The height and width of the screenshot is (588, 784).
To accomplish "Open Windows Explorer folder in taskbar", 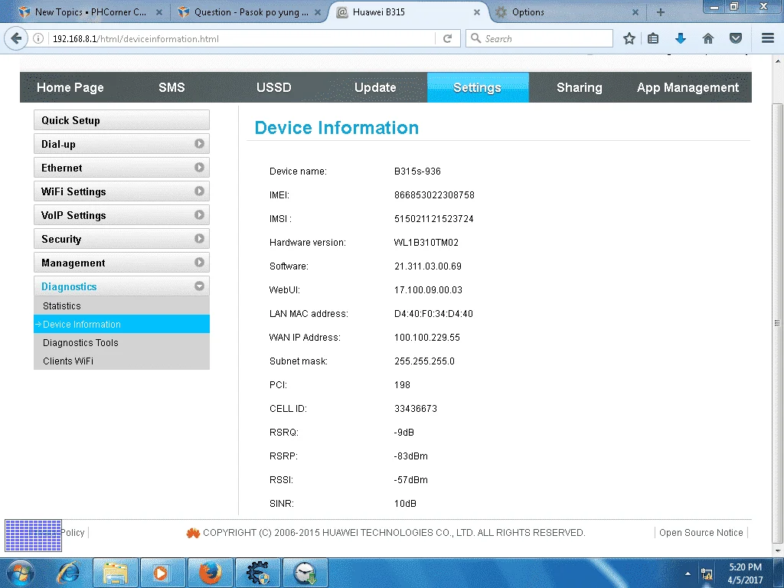I will click(116, 573).
